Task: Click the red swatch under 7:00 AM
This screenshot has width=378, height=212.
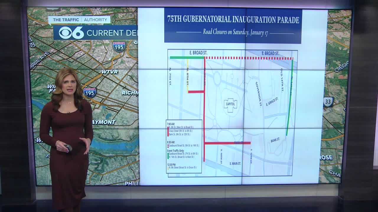Action: click(168, 131)
